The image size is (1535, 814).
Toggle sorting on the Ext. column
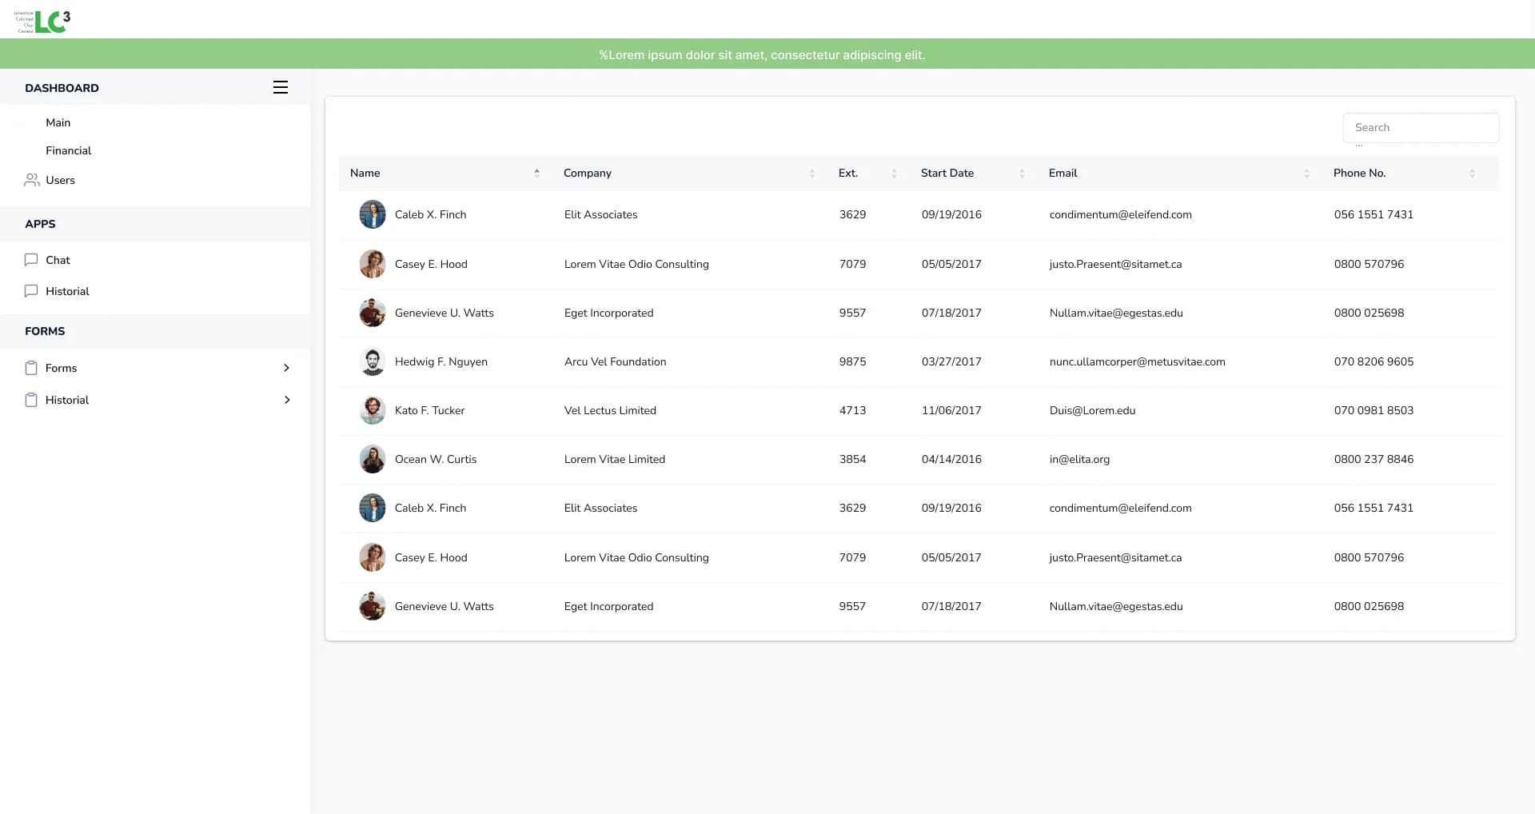894,173
